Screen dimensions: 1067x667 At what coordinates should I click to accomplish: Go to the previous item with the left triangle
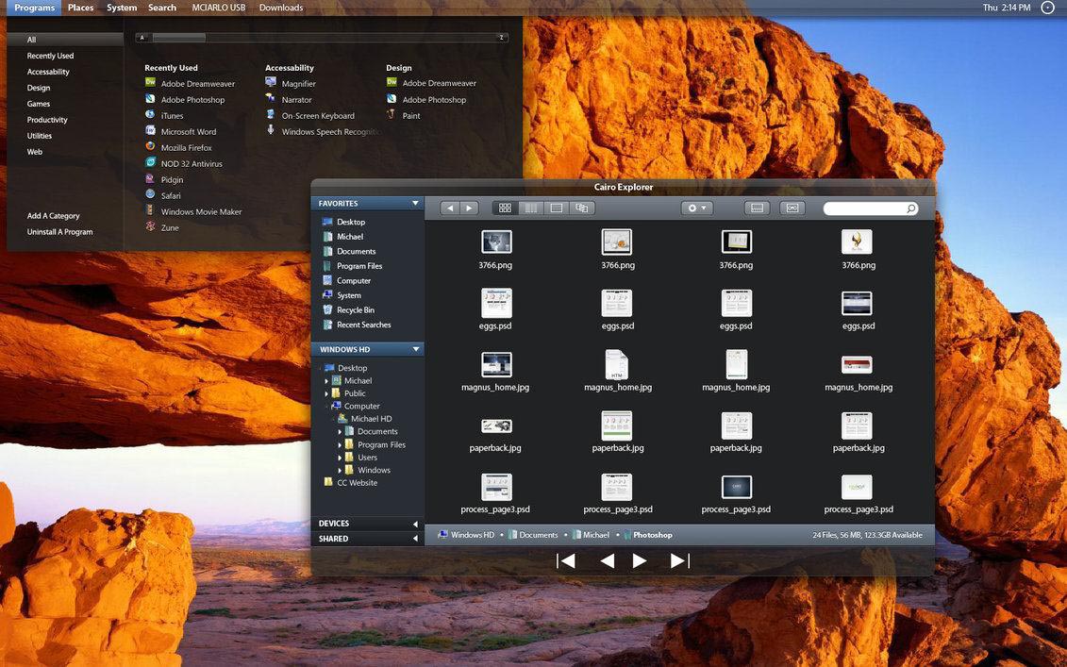pyautogui.click(x=607, y=560)
